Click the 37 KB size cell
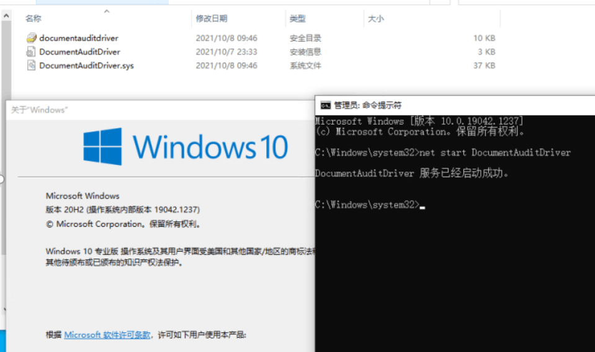The height and width of the screenshot is (352, 595). pyautogui.click(x=484, y=66)
